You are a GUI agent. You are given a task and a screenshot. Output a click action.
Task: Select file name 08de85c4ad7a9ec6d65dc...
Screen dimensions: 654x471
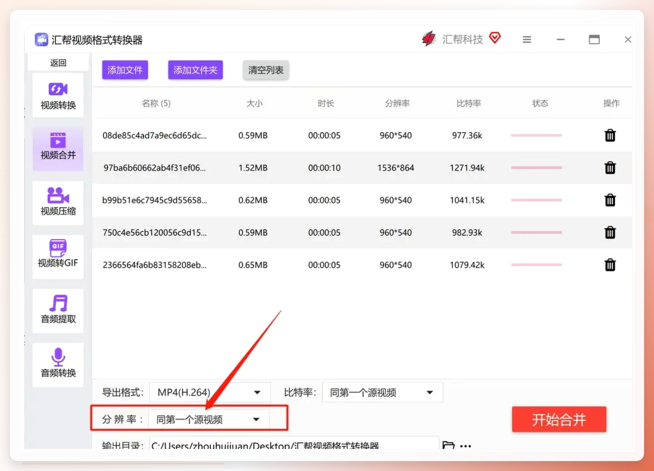[x=155, y=136]
